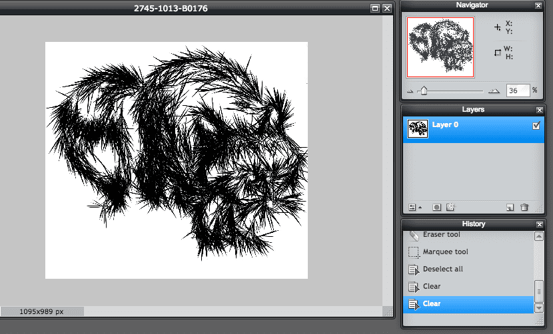Maximize the 2745-1013-B0176 document window
Image resolution: width=553 pixels, height=334 pixels.
click(375, 8)
